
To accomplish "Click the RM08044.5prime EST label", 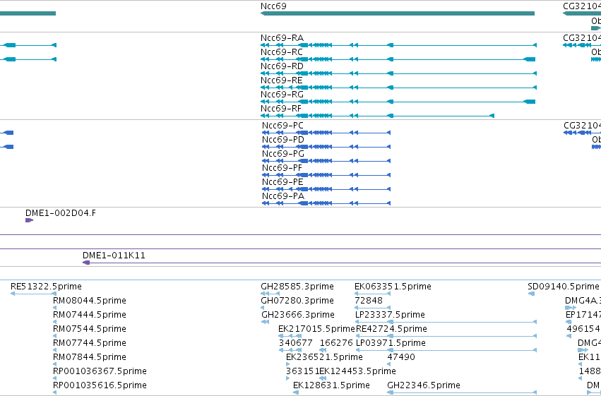I will 90,301.
